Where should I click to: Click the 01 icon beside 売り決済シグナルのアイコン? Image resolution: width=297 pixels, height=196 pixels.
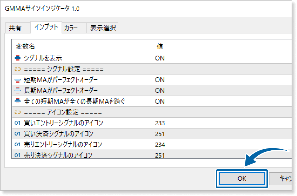(18, 155)
